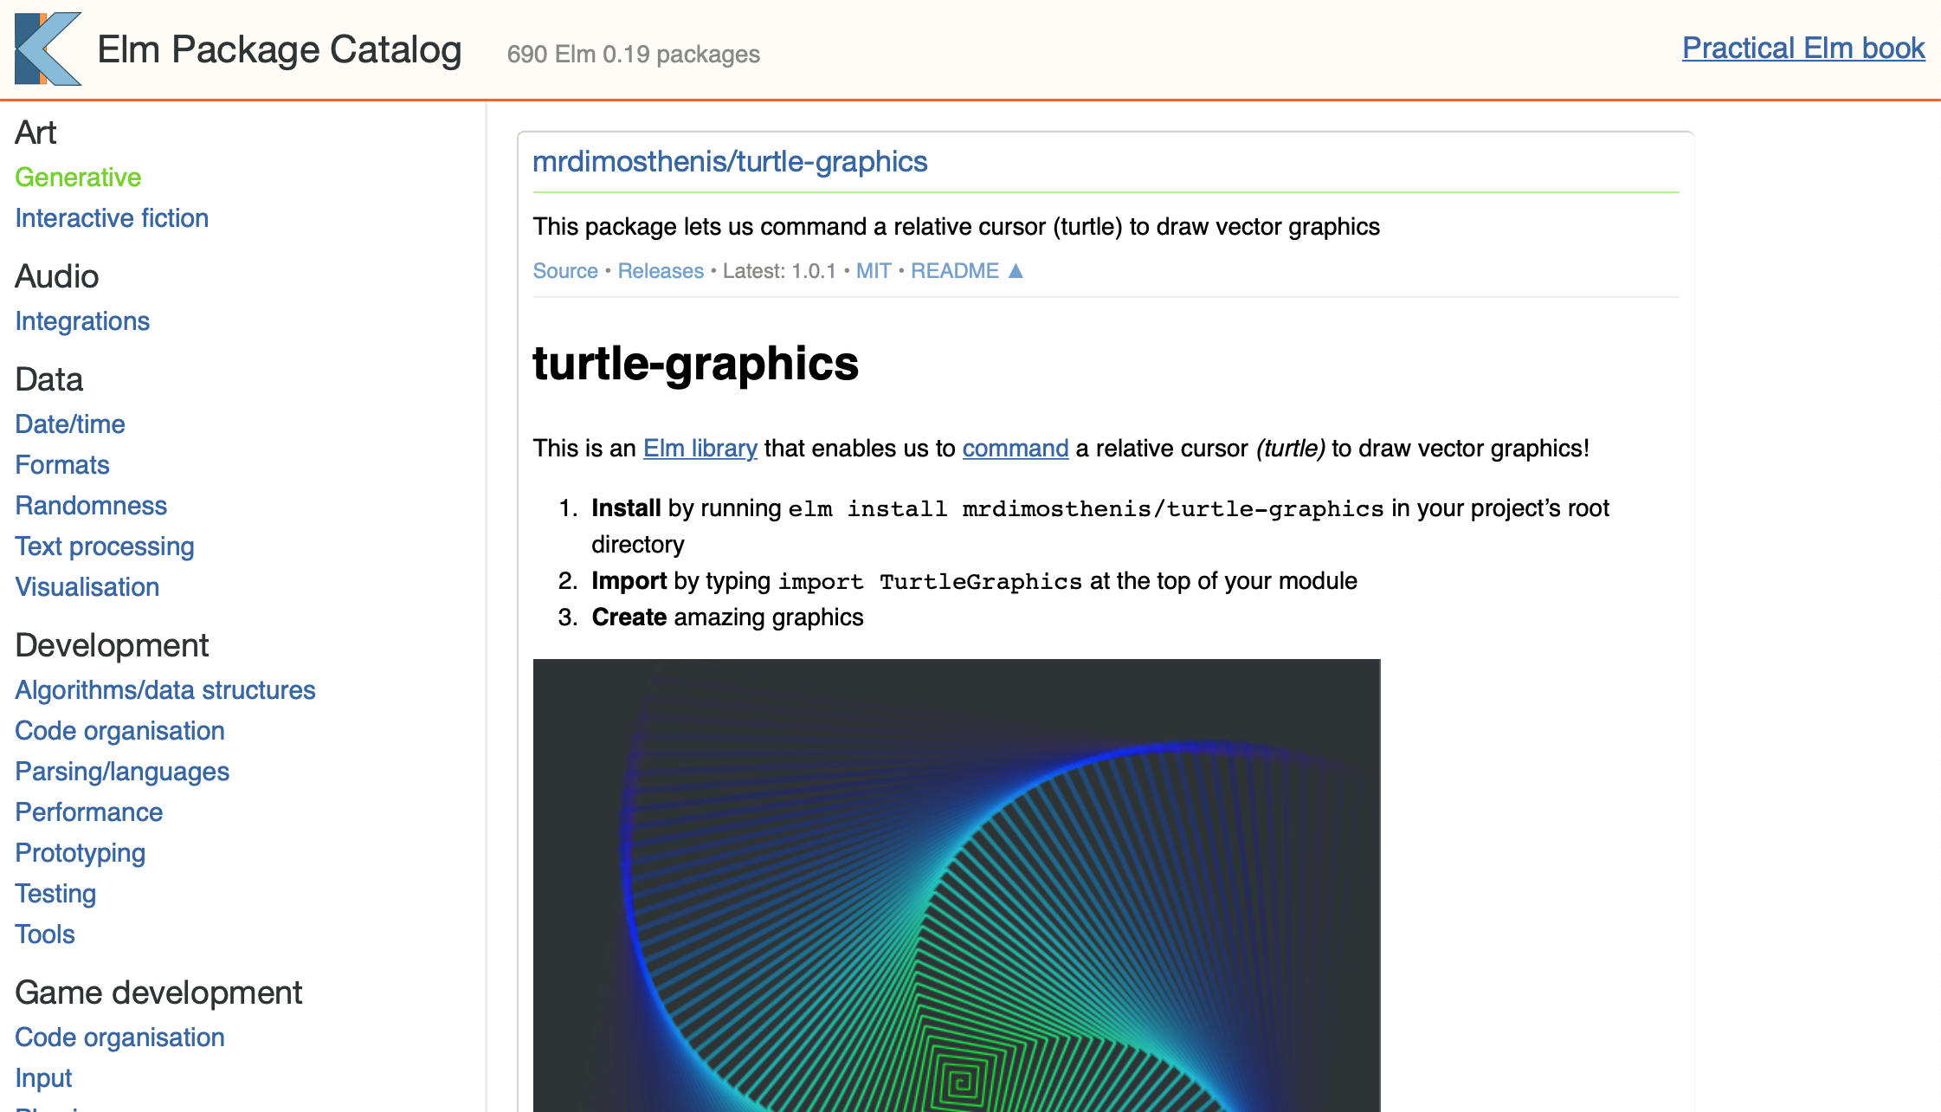
Task: Click the package description sentence under title
Action: (x=956, y=227)
